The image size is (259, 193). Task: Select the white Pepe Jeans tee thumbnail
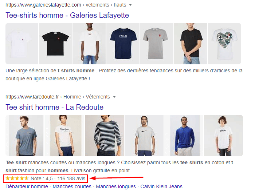(x=64, y=136)
